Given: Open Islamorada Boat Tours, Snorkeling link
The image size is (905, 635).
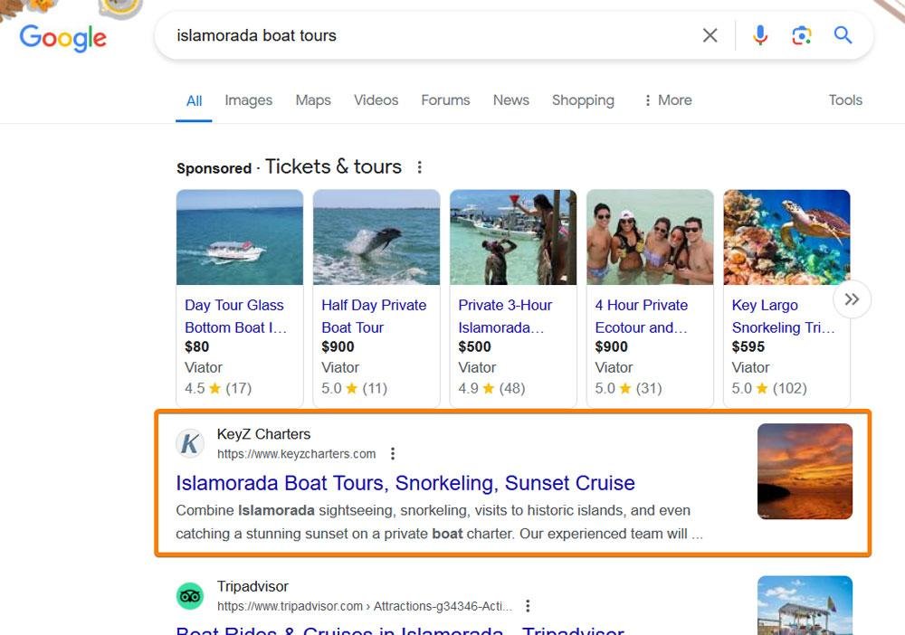Looking at the screenshot, I should [x=405, y=483].
